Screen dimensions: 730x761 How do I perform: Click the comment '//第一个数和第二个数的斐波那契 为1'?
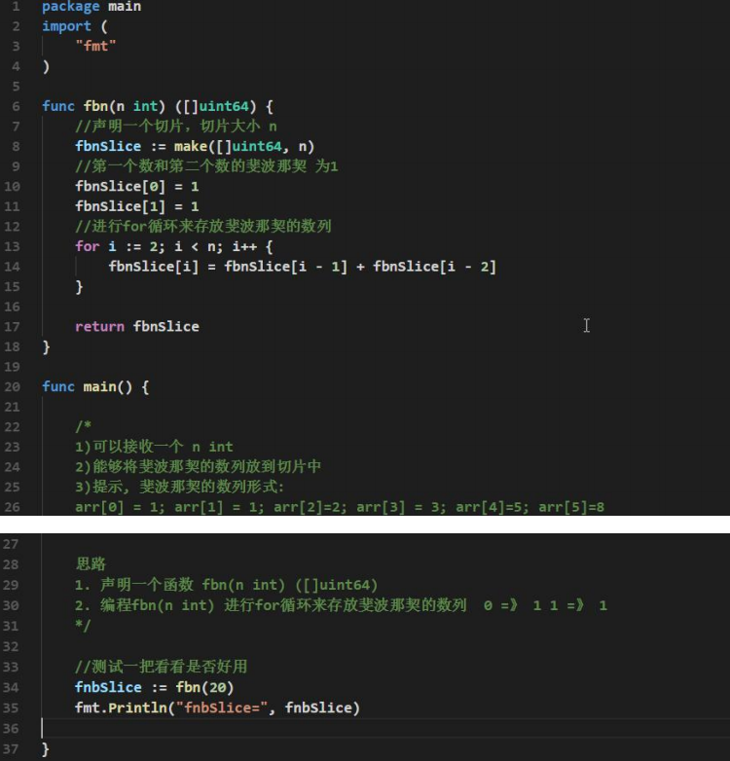tap(206, 166)
